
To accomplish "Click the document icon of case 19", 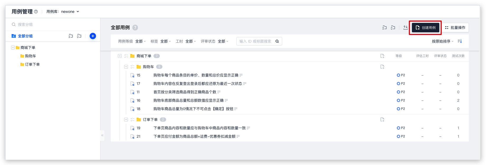I will 132,128.
